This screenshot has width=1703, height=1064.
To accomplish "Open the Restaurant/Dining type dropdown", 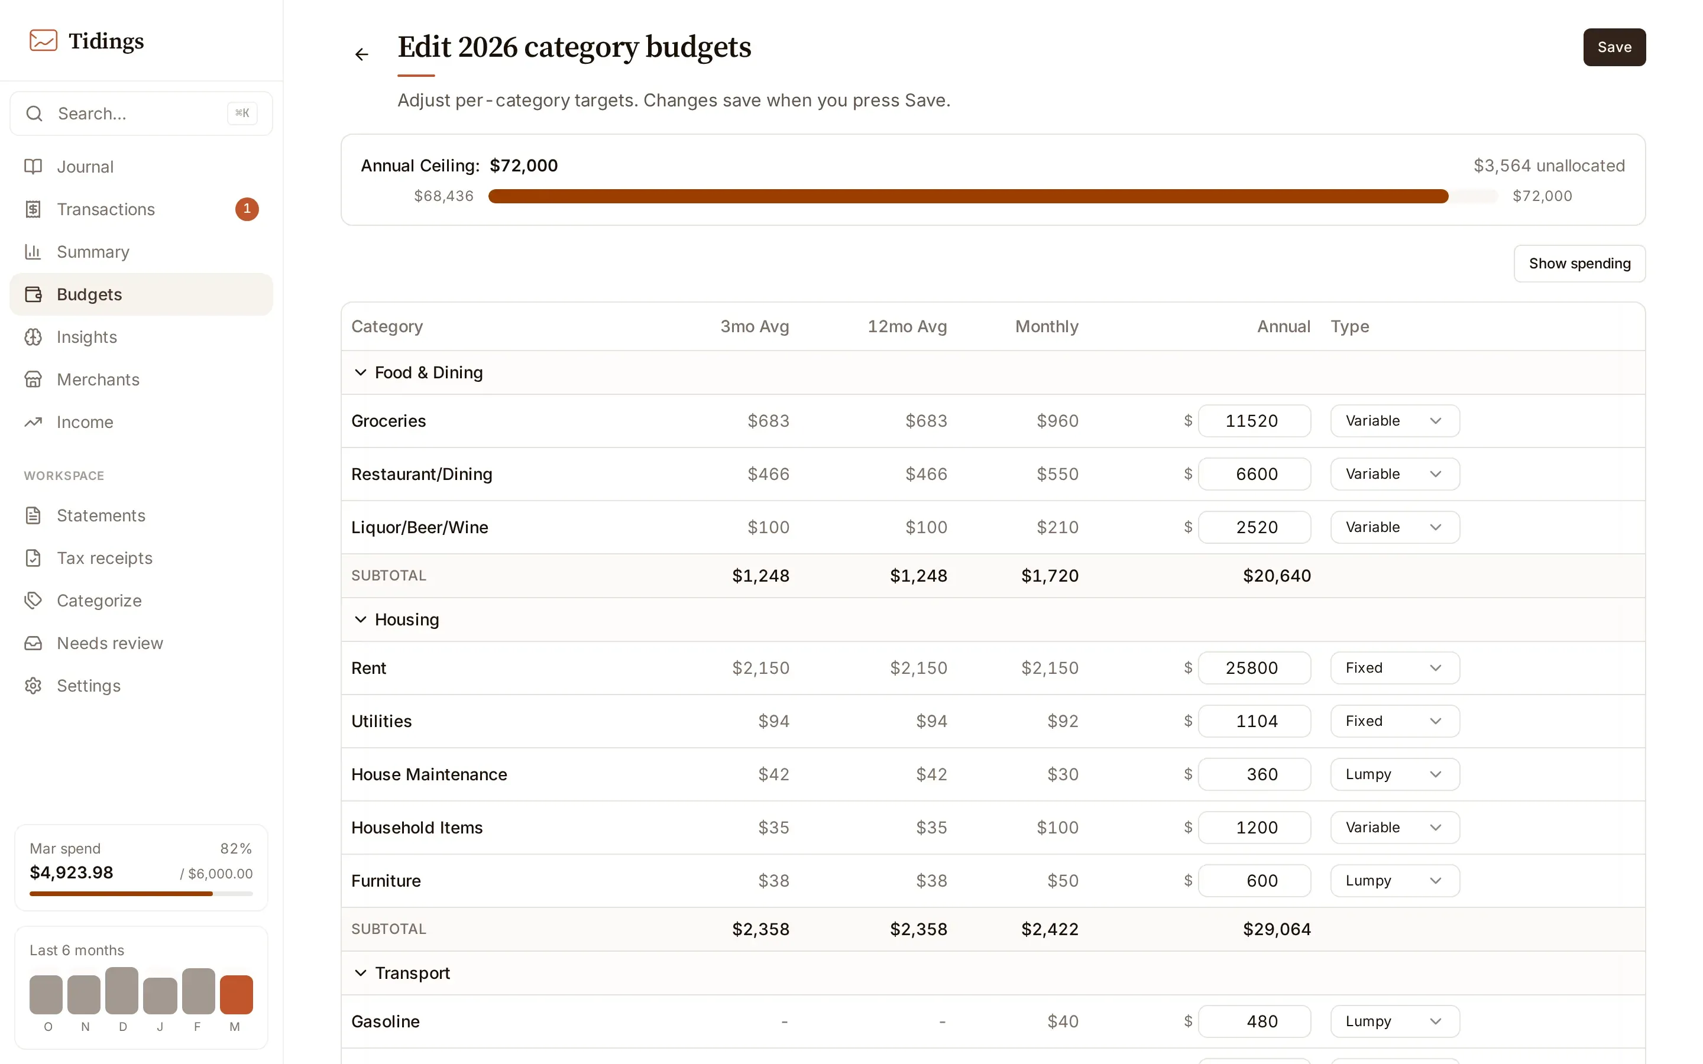I will pos(1395,474).
